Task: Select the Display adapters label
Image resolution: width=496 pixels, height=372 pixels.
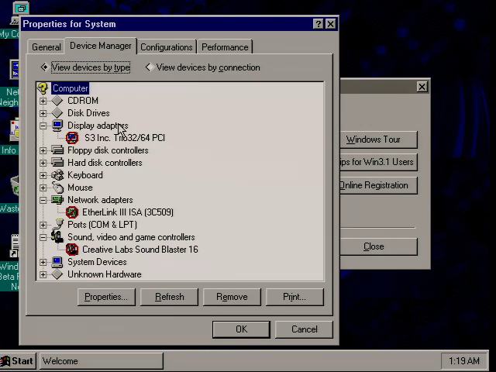Action: pyautogui.click(x=98, y=126)
